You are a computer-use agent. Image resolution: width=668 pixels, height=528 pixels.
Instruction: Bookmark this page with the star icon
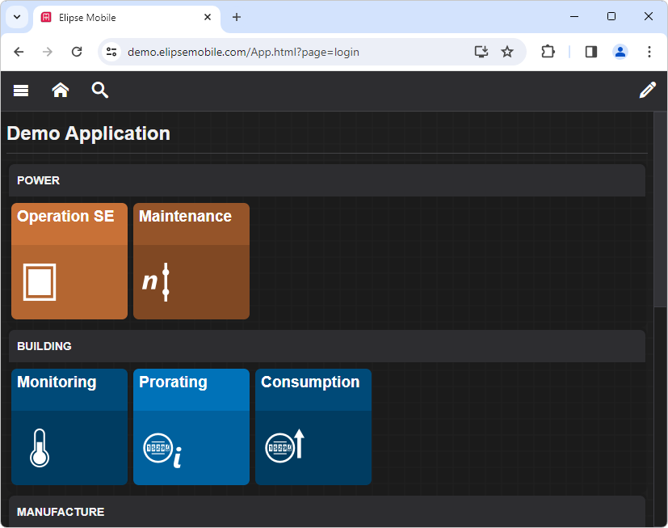coord(507,52)
